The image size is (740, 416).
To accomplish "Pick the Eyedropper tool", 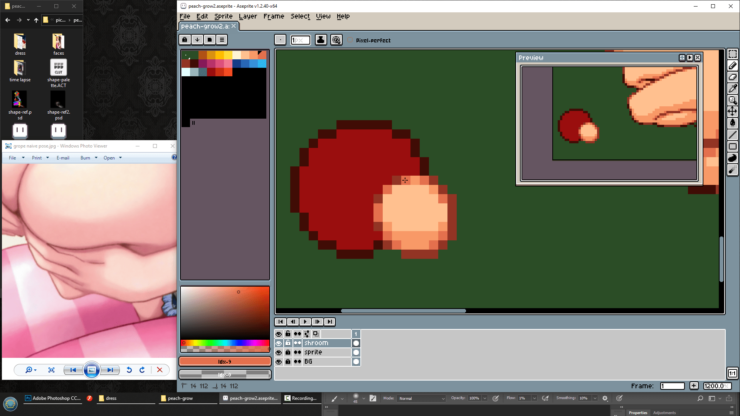I will 732,89.
